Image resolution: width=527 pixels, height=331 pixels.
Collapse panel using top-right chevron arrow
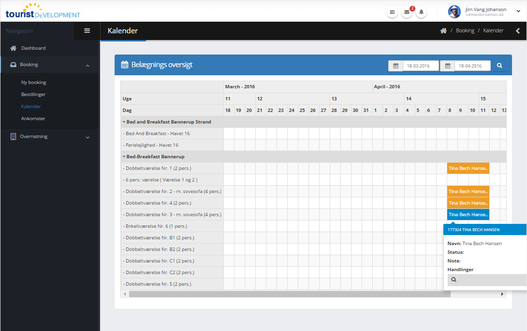coord(517,31)
